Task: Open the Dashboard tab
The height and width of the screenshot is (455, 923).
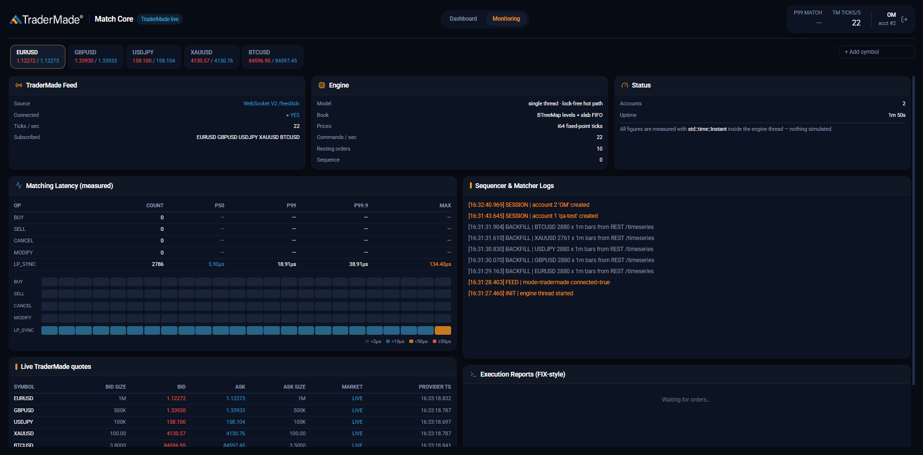Action: tap(463, 19)
